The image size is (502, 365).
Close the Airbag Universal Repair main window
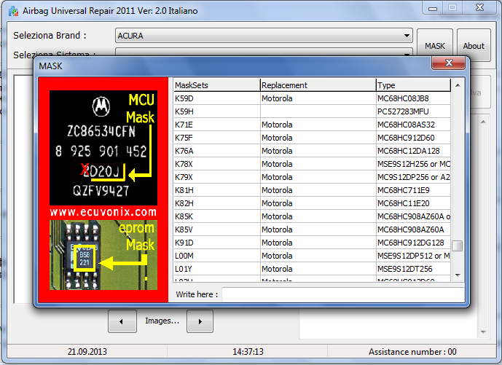click(x=479, y=8)
